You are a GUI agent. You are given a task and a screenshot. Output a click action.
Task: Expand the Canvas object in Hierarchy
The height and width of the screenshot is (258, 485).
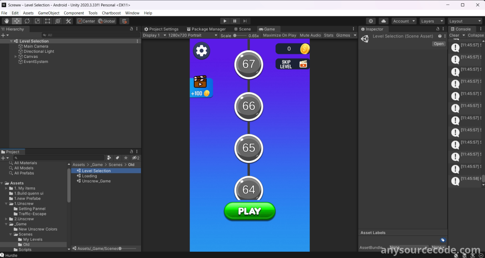click(x=16, y=57)
